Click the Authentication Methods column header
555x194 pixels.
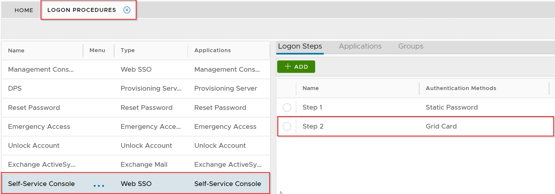461,88
